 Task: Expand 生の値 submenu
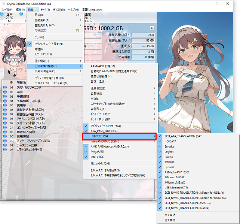120,99
